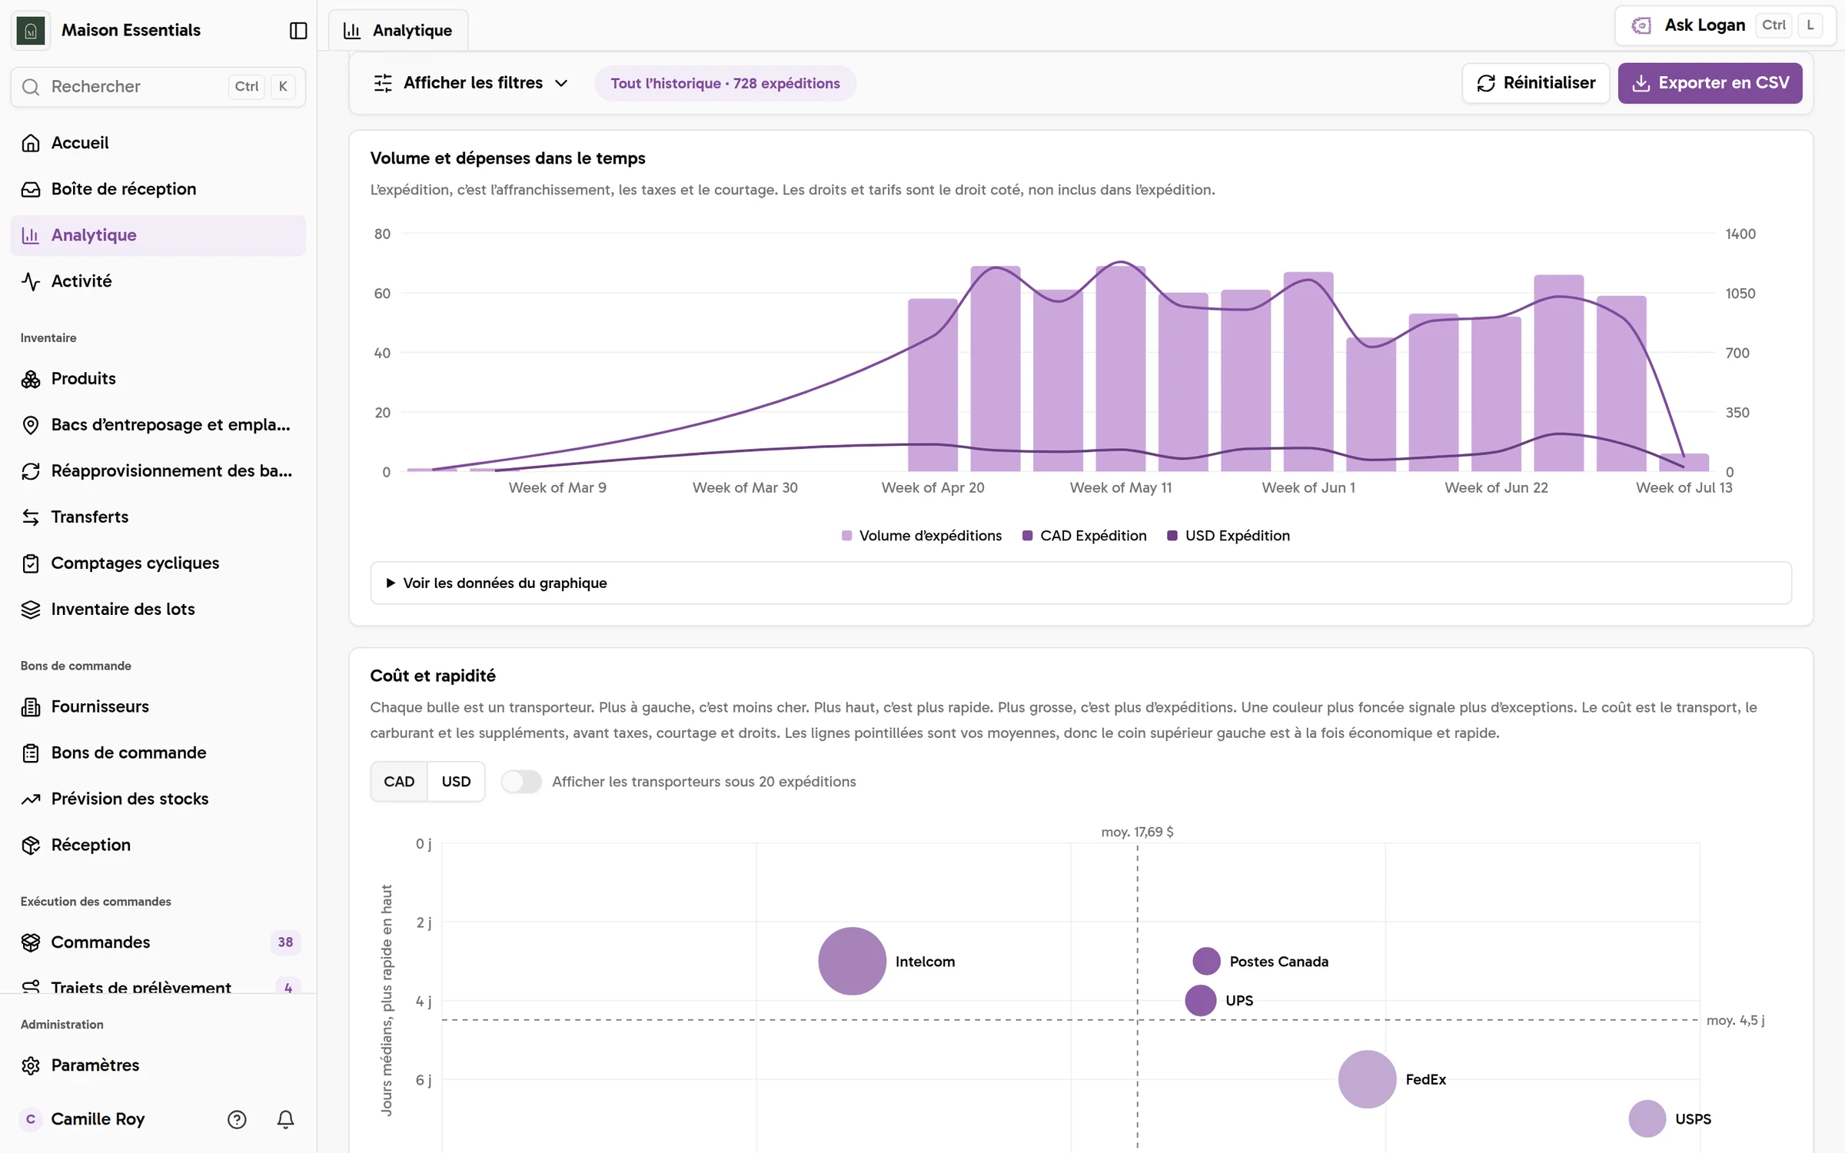The image size is (1845, 1153).
Task: Click Ask Logan button
Action: (x=1724, y=25)
